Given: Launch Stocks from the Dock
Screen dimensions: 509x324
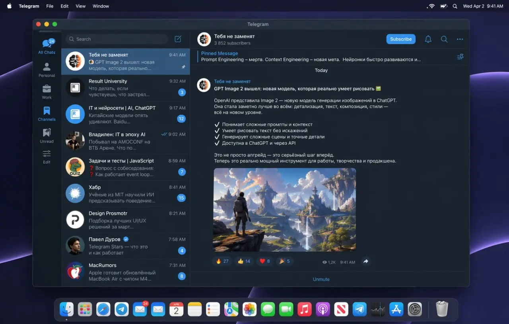Looking at the screenshot, I should click(378, 309).
